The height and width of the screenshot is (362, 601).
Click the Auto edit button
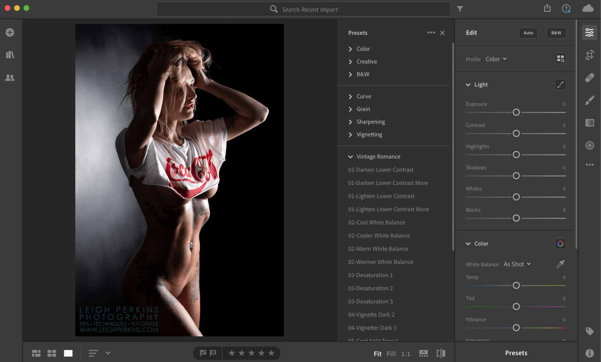pos(528,33)
